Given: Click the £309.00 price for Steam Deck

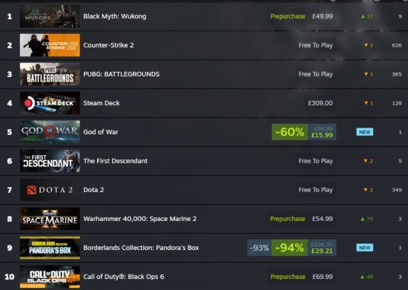Looking at the screenshot, I should click(320, 103).
